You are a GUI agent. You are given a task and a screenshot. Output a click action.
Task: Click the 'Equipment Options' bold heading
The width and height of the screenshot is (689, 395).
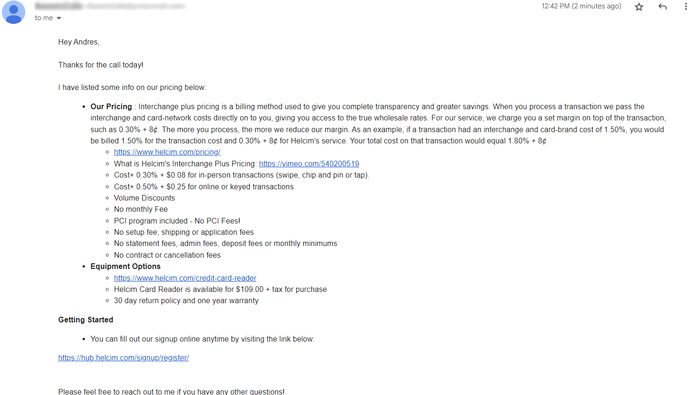[x=125, y=266]
